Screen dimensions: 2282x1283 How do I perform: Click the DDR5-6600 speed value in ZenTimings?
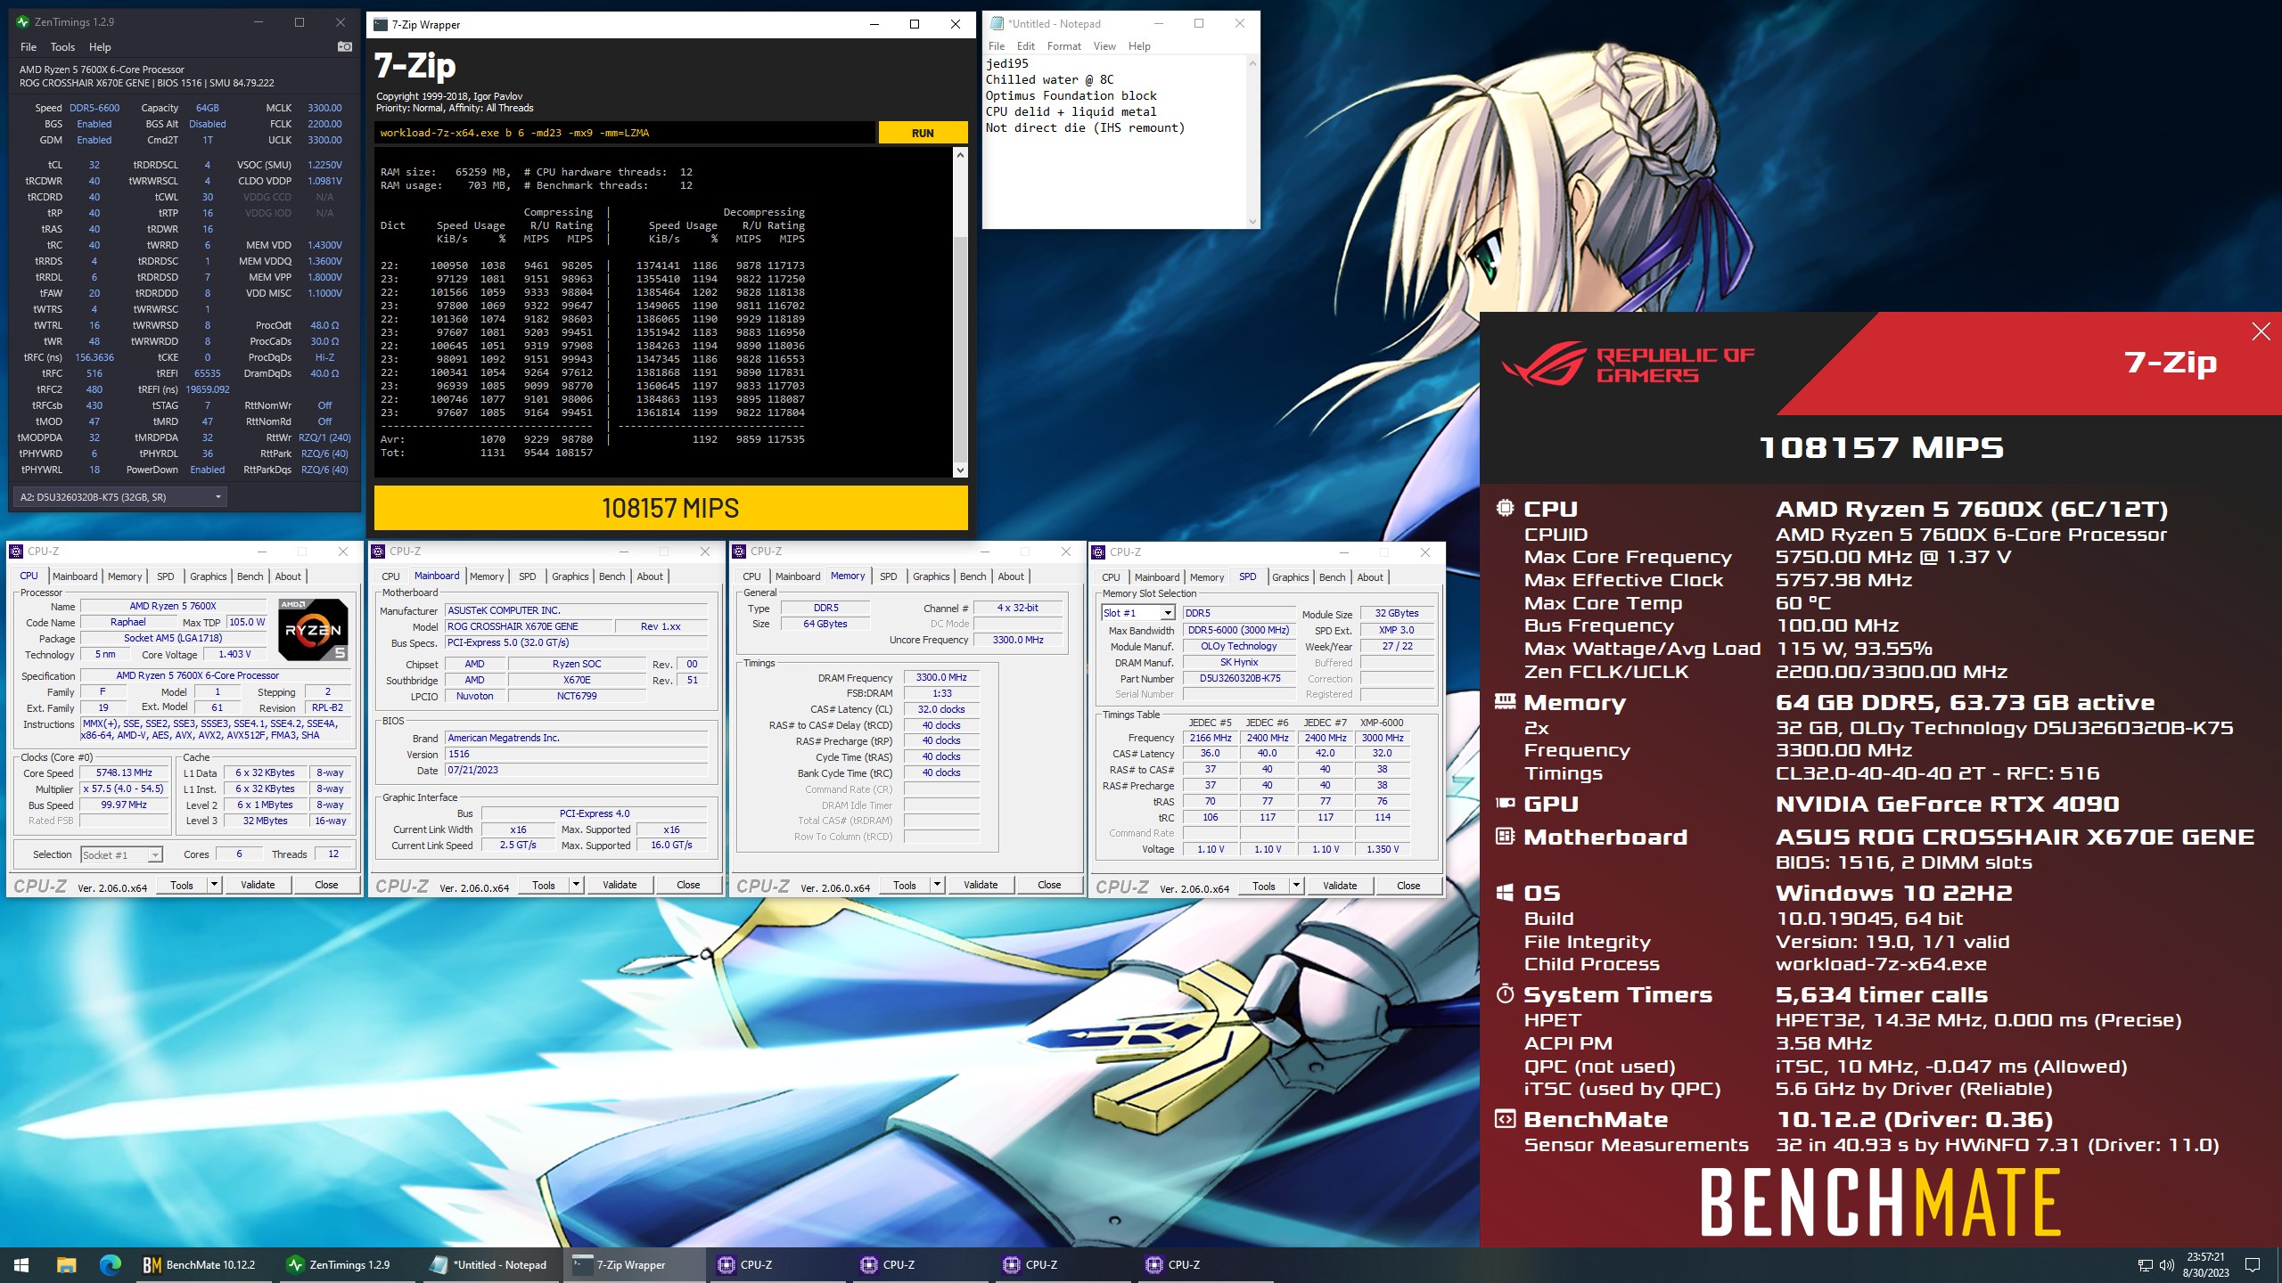click(94, 108)
